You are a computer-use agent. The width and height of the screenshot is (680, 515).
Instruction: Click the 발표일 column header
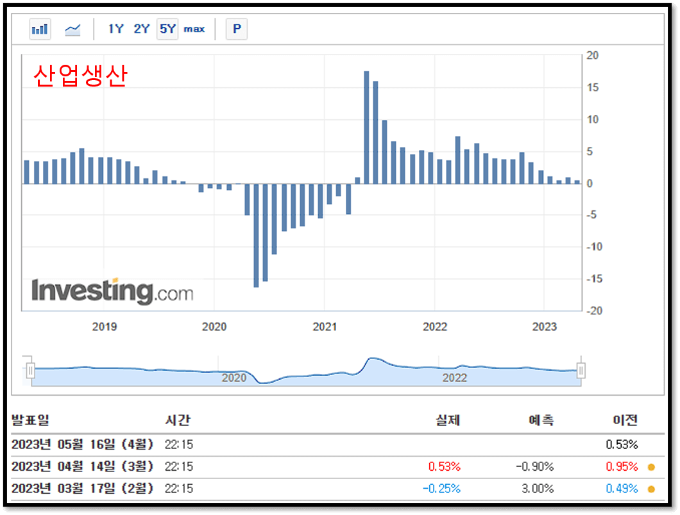pos(30,419)
